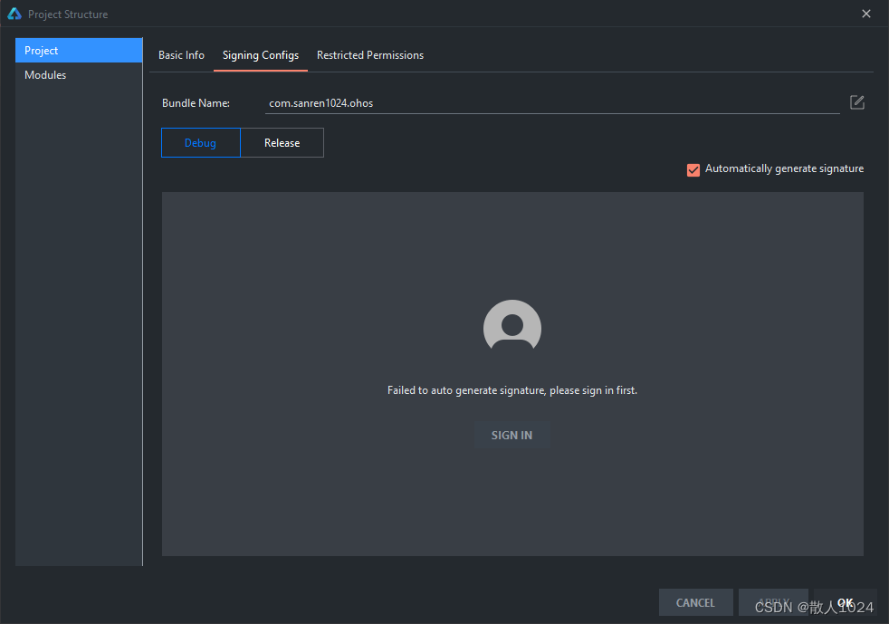Image resolution: width=889 pixels, height=624 pixels.
Task: Close the Project Structure dialog
Action: (865, 14)
